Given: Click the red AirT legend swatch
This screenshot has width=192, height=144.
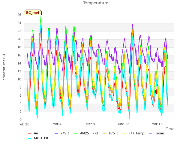Looking at the screenshot, I should point(29,134).
